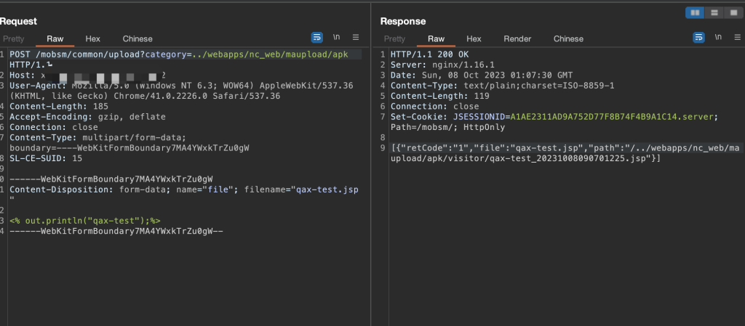745x326 pixels.
Task: Click the Content-Disposition form-data line
Action: tap(184, 190)
